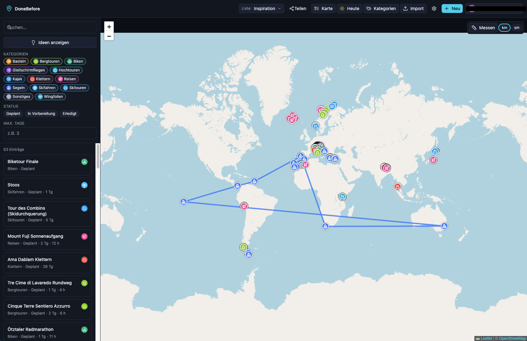Click the pink travel marker in Nepal
This screenshot has height=341, width=527.
pos(387,168)
